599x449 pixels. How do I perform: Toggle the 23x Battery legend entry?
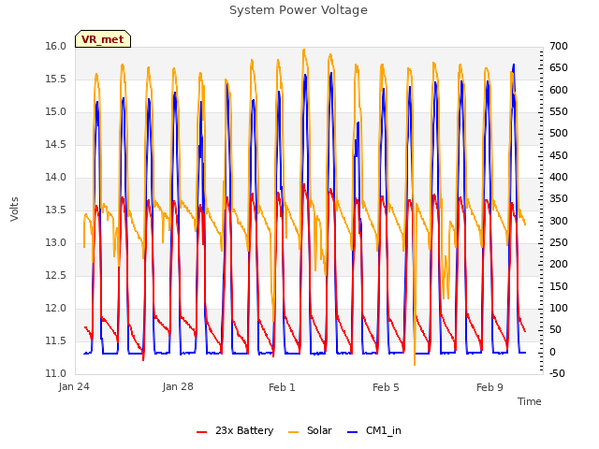tap(235, 430)
